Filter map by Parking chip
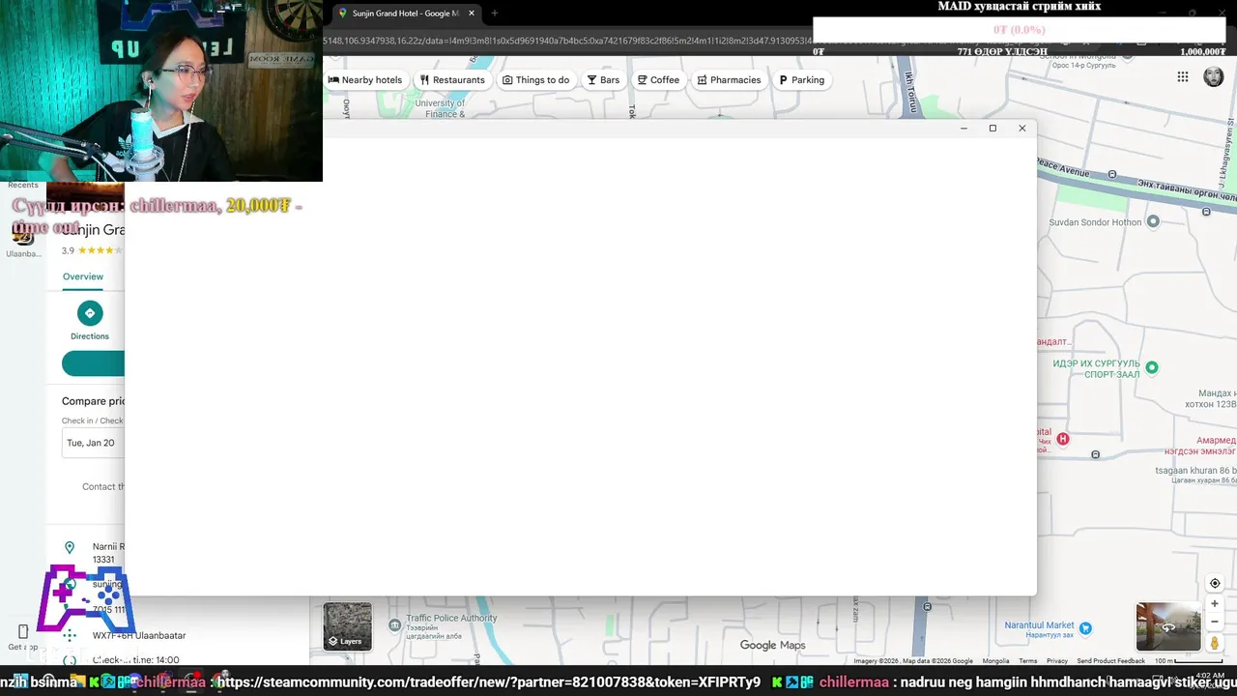 point(802,80)
